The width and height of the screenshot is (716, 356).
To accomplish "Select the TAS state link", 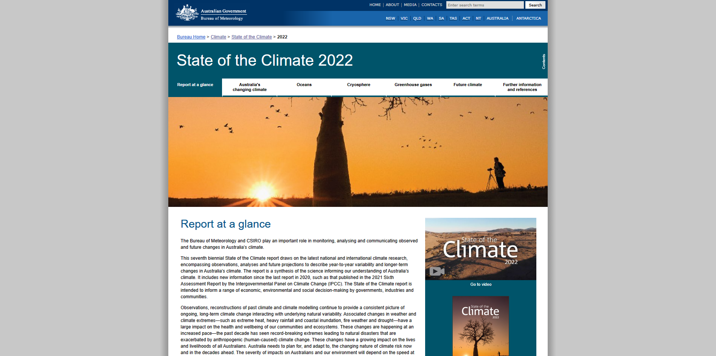I will point(453,18).
